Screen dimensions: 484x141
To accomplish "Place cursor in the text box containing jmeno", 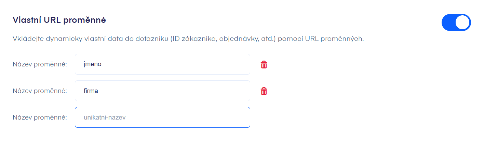I will [x=162, y=64].
